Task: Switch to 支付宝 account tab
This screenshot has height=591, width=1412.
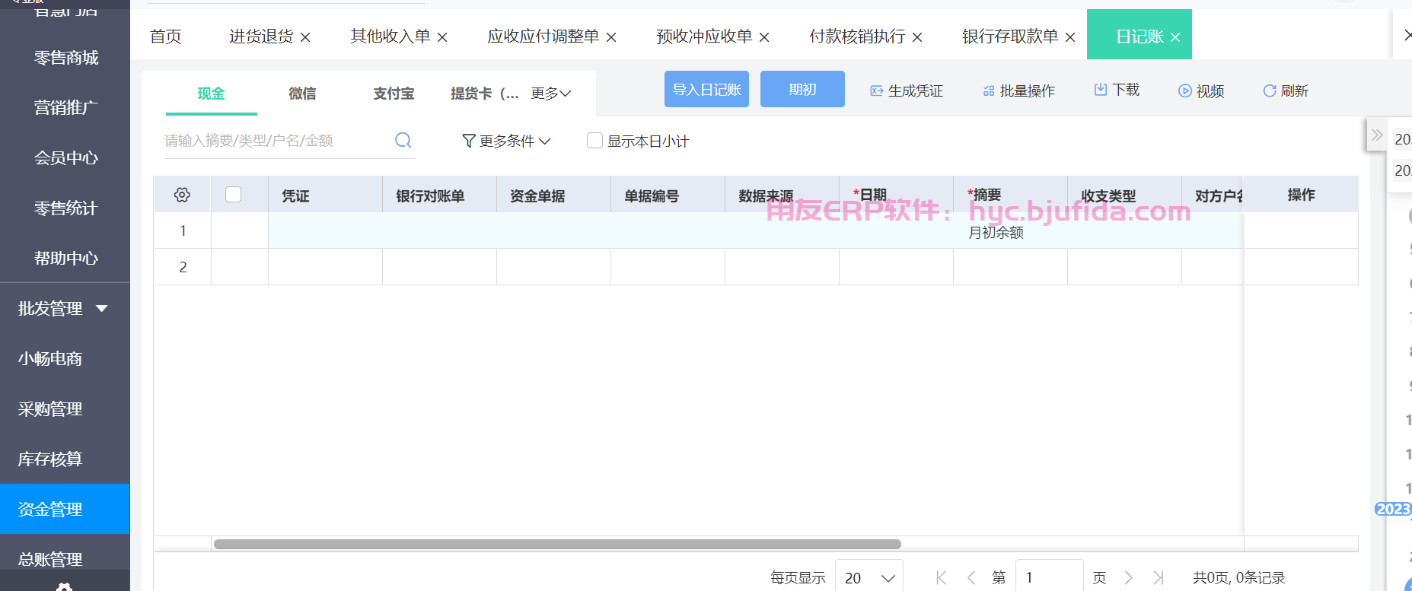Action: pos(394,93)
